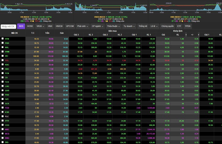Screen dimensions: 222x144
Task: Switch to the UPCOM tab
Action: (70, 26)
